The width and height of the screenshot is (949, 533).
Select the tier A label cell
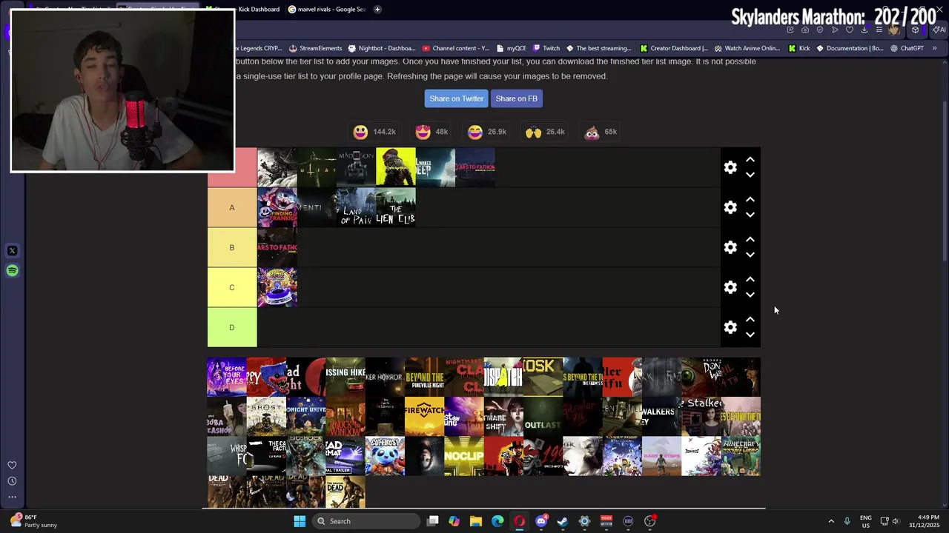[x=232, y=207]
